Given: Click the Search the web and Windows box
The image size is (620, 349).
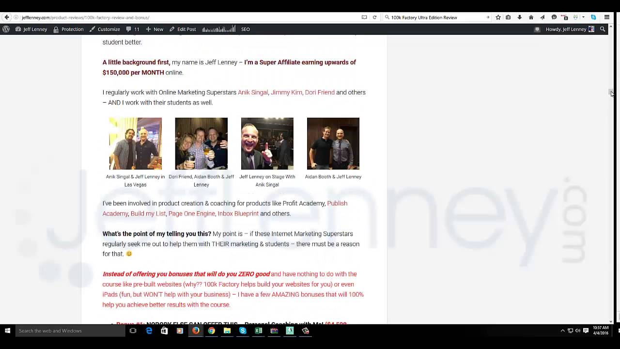Looking at the screenshot, I should pyautogui.click(x=70, y=331).
